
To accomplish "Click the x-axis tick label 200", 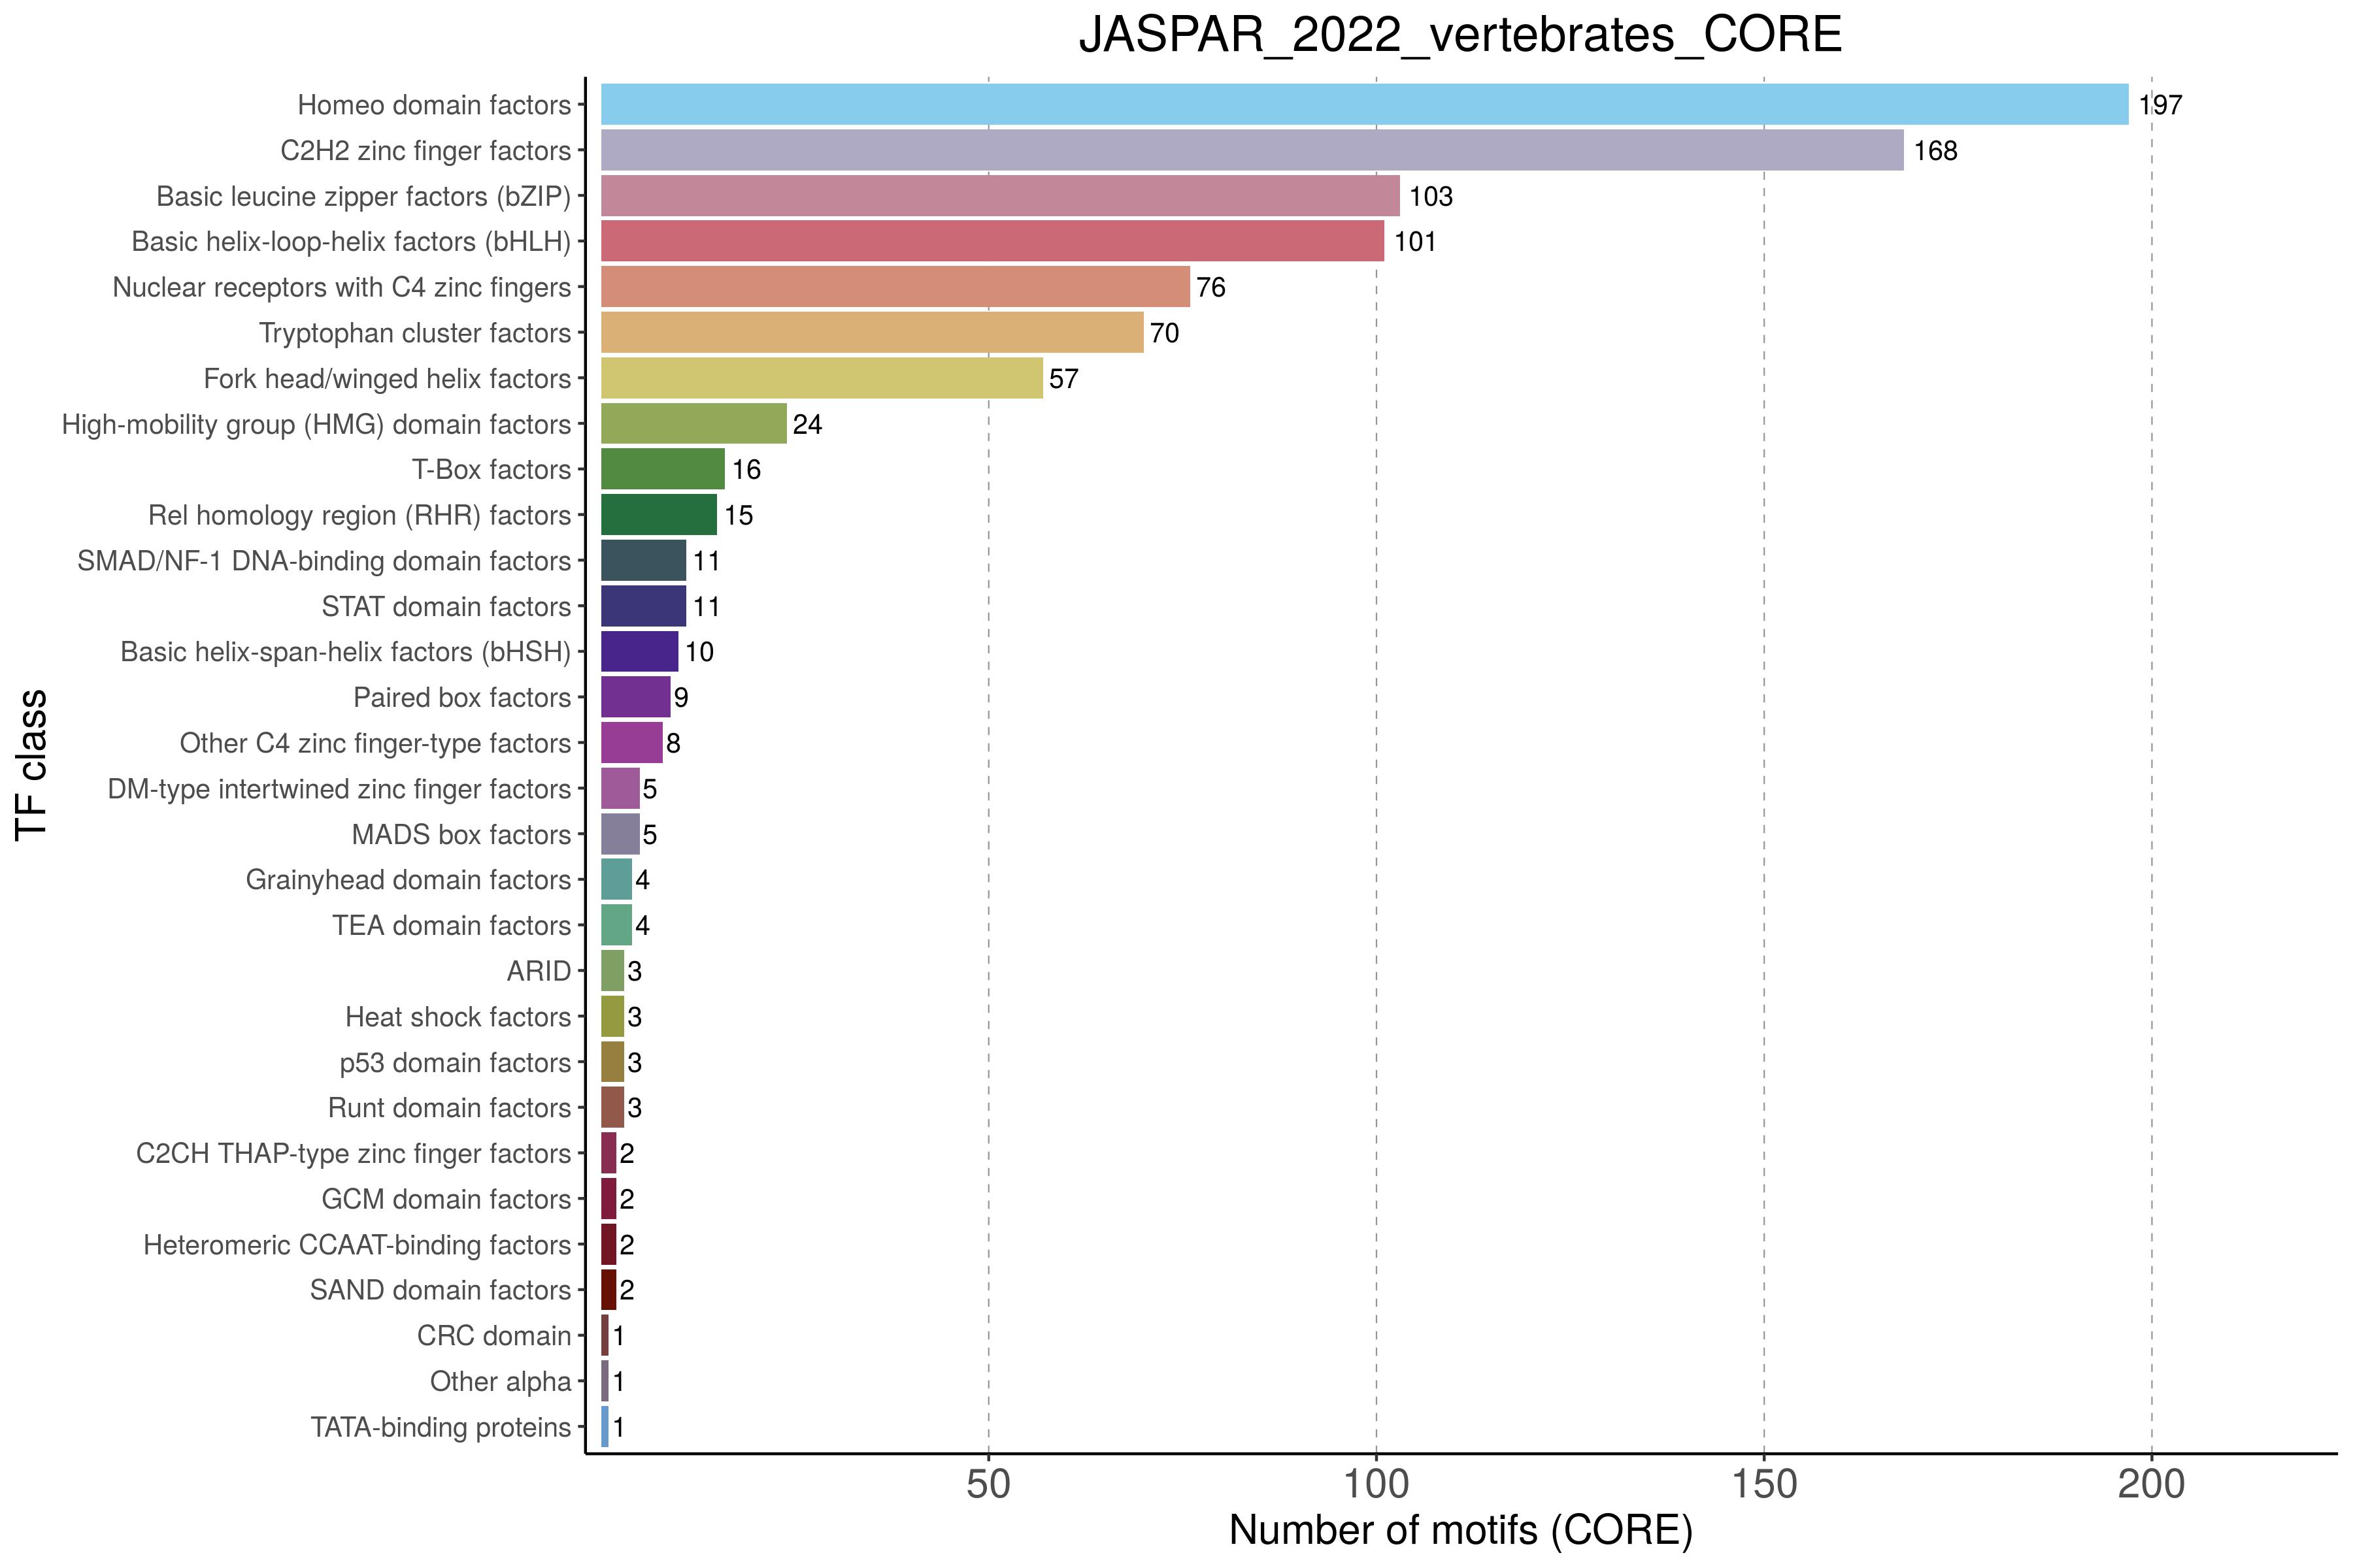I will coord(2152,1485).
